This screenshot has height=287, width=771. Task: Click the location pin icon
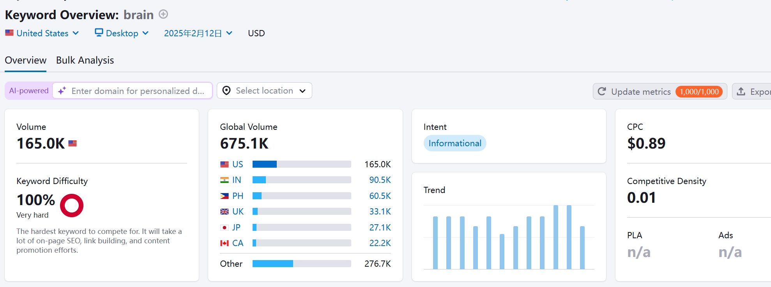226,90
